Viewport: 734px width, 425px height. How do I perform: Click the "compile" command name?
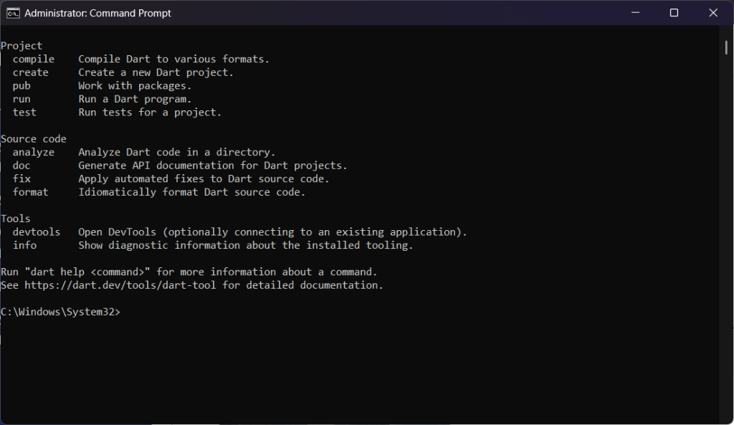coord(33,59)
